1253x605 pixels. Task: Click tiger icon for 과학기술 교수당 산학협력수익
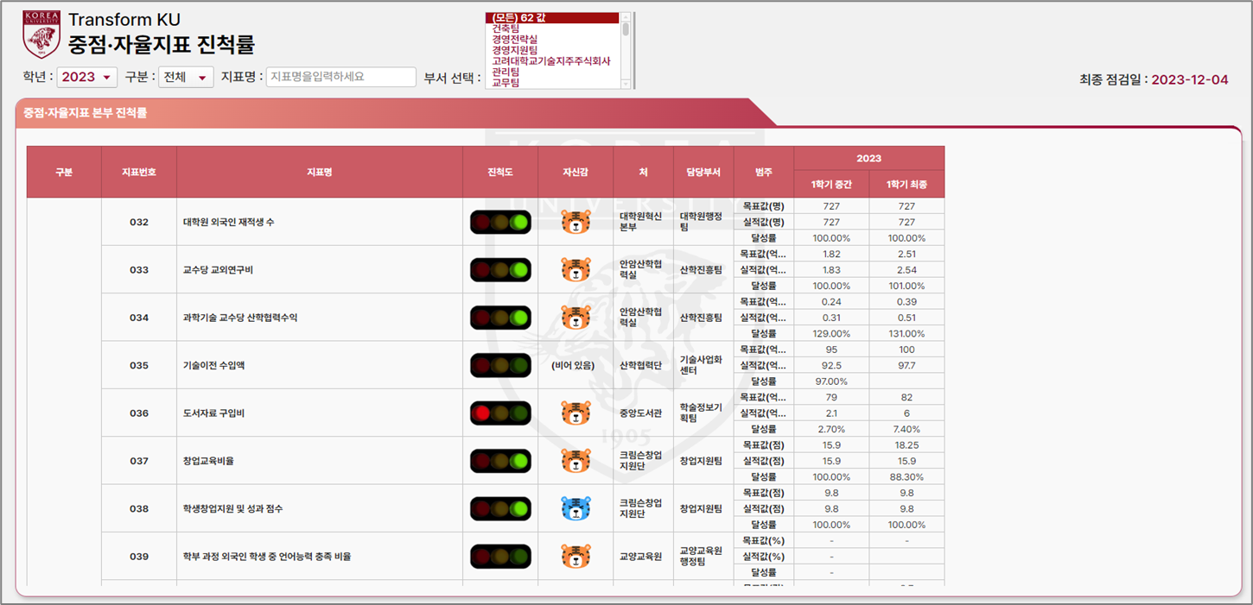576,318
